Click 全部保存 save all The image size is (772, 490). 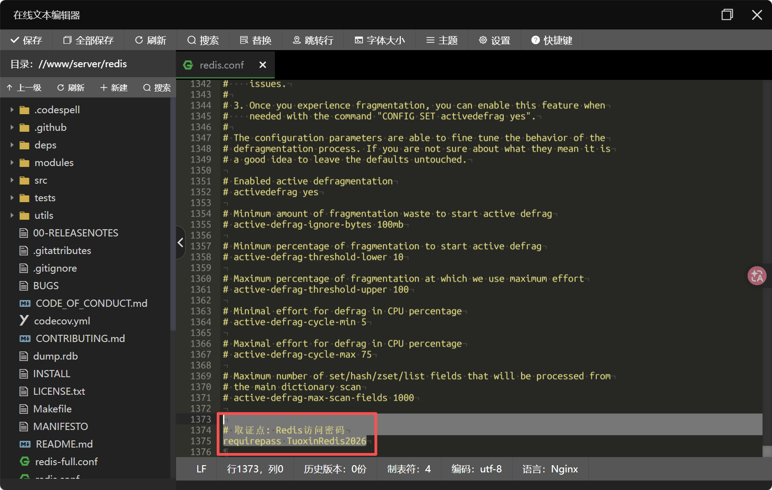(x=88, y=40)
